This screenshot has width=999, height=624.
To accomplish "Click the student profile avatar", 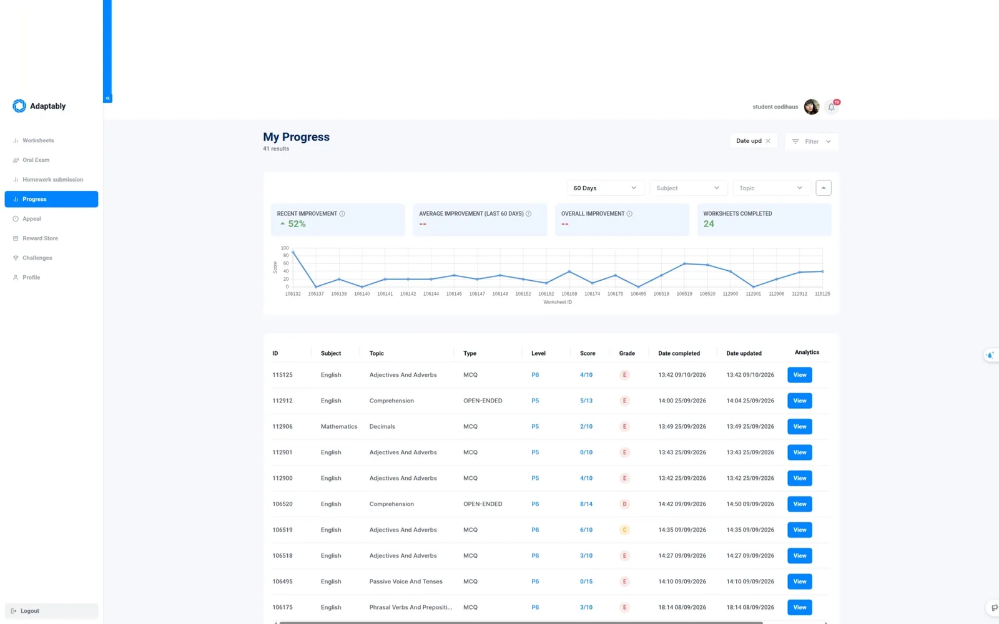I will tap(812, 107).
